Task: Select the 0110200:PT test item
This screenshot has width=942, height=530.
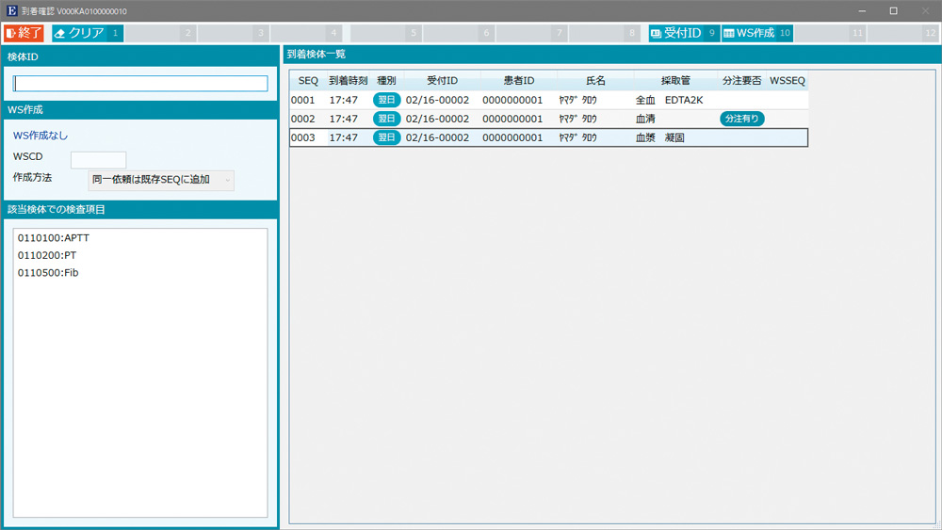Action: pos(47,255)
